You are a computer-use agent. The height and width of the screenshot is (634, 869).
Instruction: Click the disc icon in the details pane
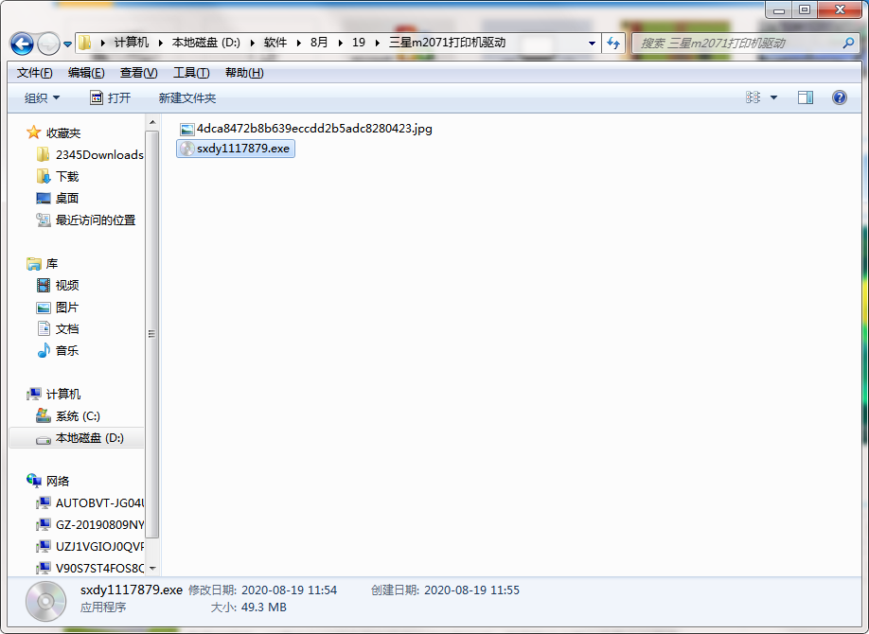(x=46, y=601)
